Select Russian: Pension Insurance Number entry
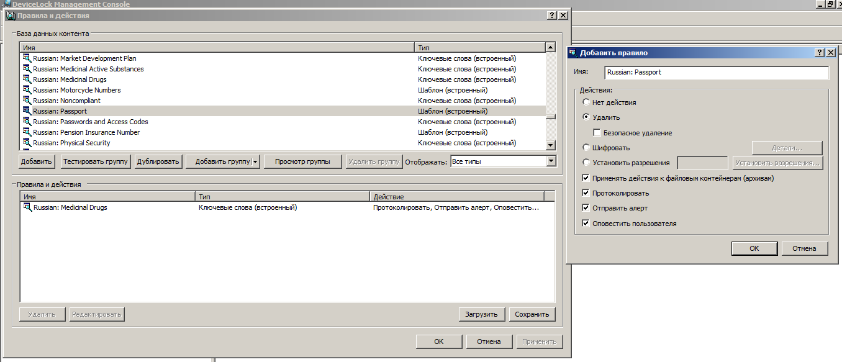Viewport: 842px width, 362px height. (x=86, y=132)
